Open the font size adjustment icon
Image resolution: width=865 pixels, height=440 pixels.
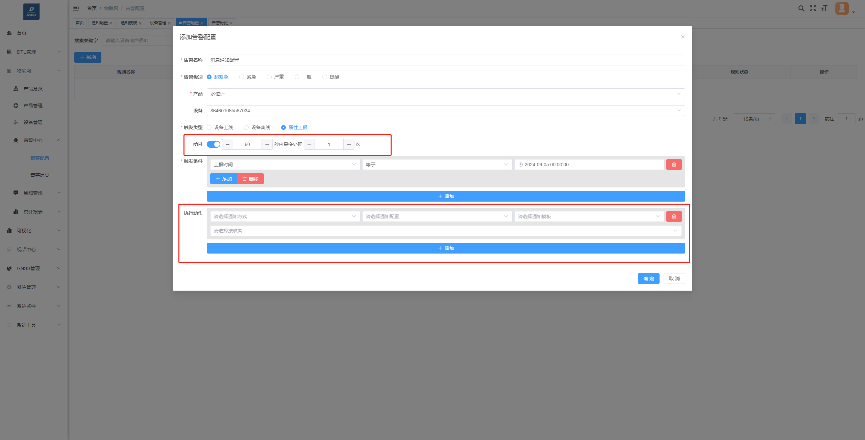coord(824,8)
